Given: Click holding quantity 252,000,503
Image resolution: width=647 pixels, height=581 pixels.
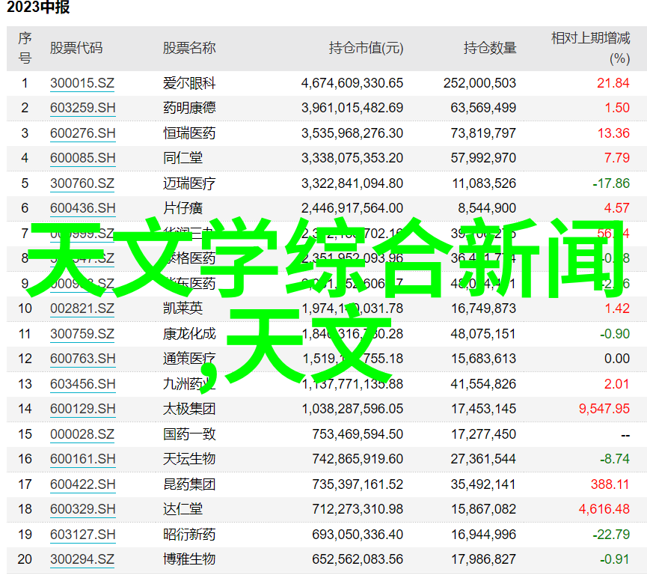Looking at the screenshot, I should point(480,83).
